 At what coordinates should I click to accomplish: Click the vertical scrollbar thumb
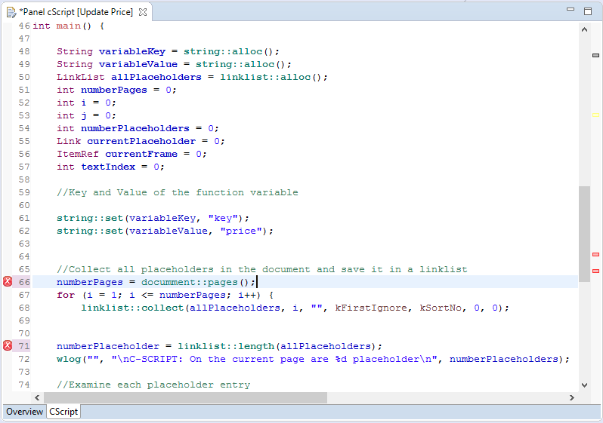[584, 232]
